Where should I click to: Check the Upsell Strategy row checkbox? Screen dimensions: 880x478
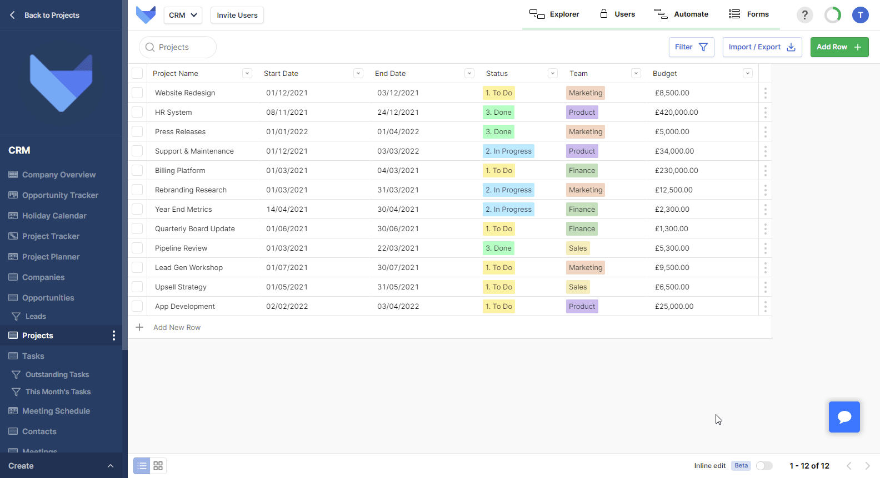137,287
